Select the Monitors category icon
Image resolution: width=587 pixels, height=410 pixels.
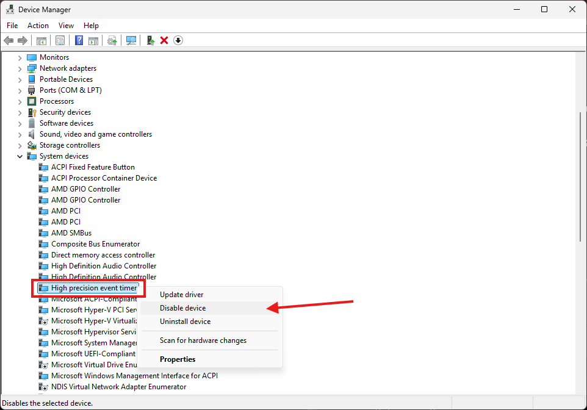click(x=32, y=57)
